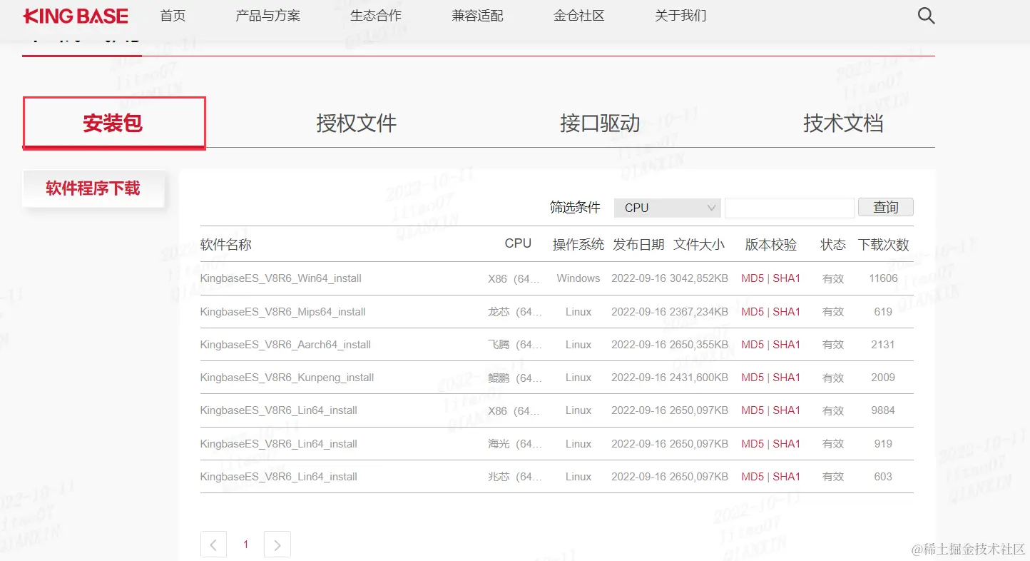Click the 下载次数 column header
The height and width of the screenshot is (561, 1030).
point(884,245)
